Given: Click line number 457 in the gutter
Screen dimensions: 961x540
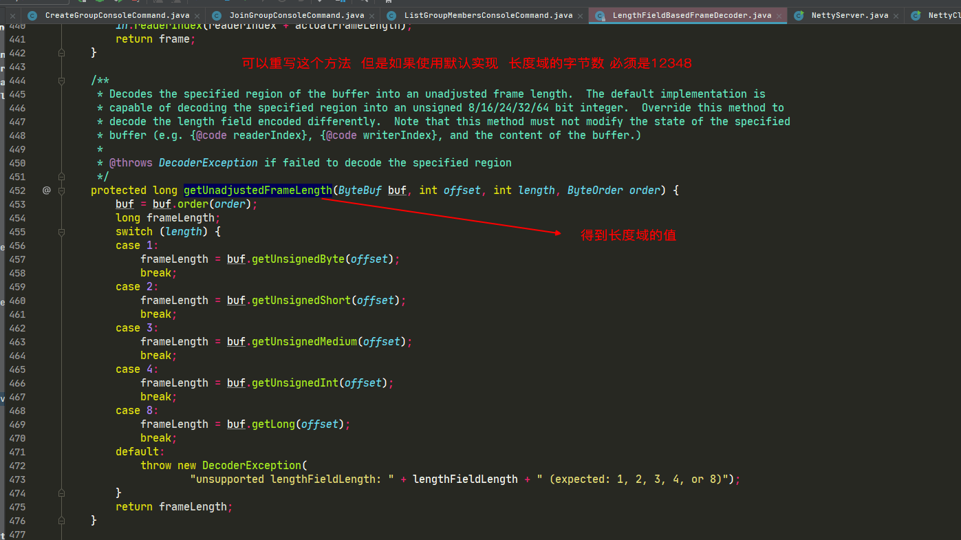Looking at the screenshot, I should [x=17, y=259].
